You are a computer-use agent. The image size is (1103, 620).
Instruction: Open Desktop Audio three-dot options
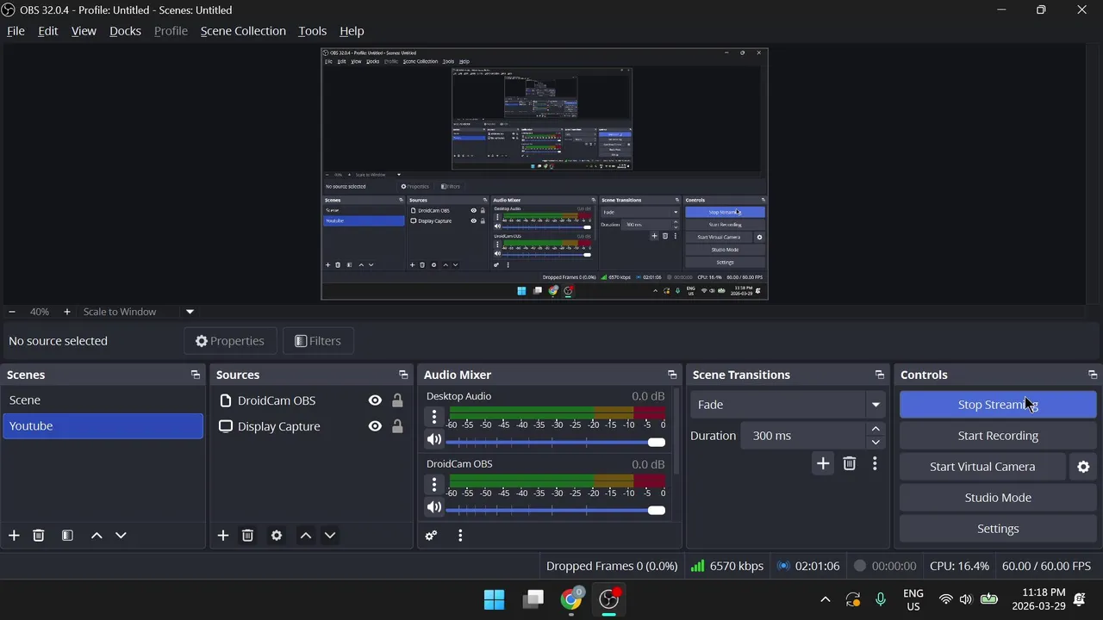(434, 418)
